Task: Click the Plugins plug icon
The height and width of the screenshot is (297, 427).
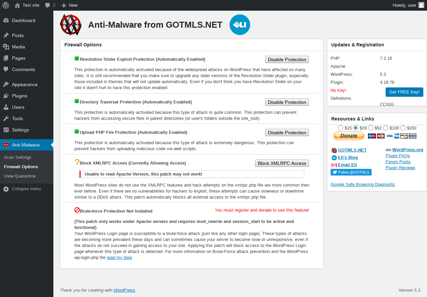Action: coord(6,96)
